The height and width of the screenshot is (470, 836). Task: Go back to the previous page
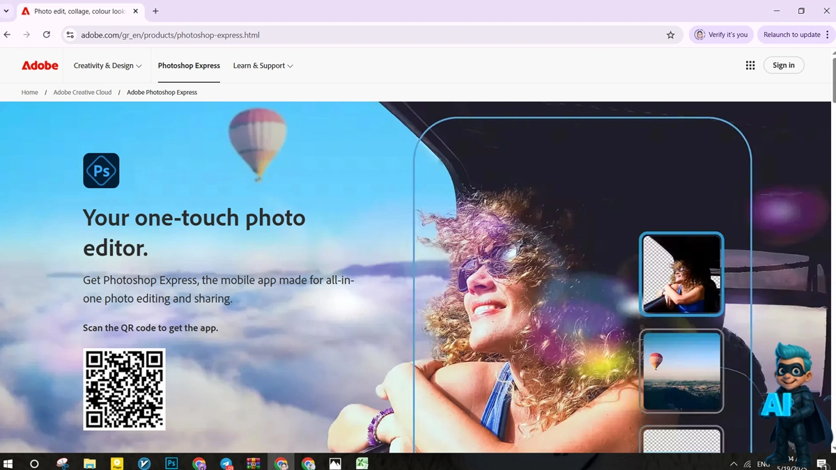coord(8,35)
